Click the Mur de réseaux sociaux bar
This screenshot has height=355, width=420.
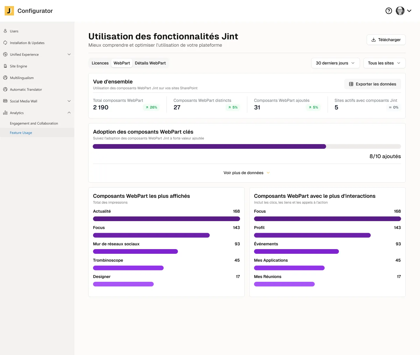pyautogui.click(x=135, y=251)
